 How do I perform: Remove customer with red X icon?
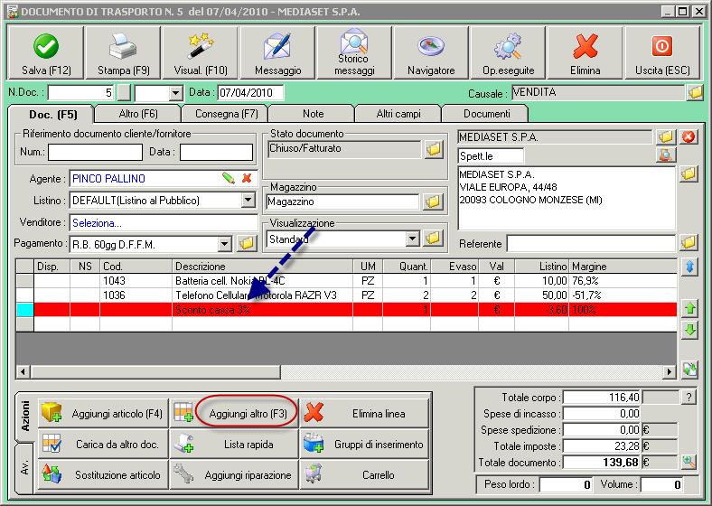pos(689,136)
